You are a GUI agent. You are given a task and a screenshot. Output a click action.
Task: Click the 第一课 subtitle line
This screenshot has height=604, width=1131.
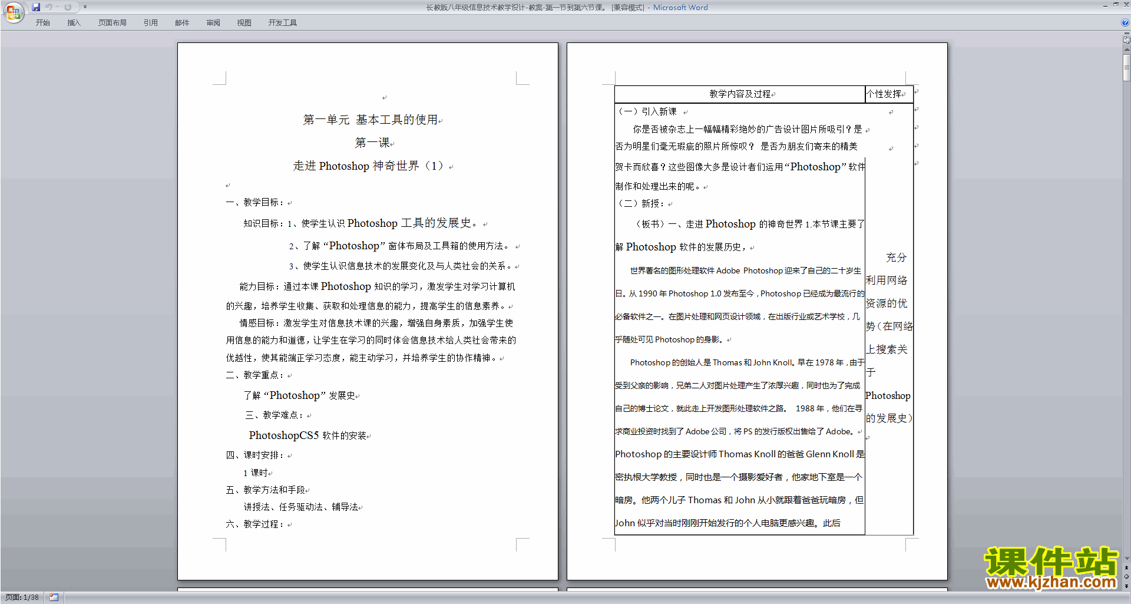click(372, 143)
